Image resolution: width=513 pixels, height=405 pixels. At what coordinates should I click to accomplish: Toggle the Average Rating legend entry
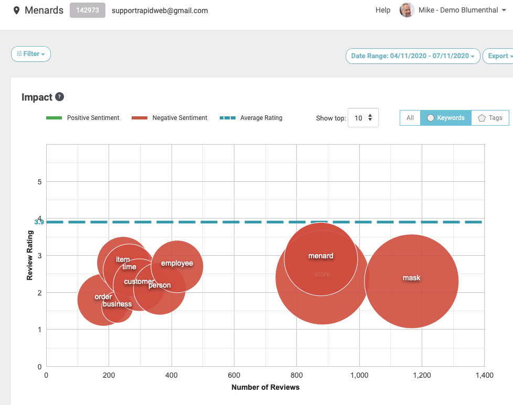[x=251, y=118]
